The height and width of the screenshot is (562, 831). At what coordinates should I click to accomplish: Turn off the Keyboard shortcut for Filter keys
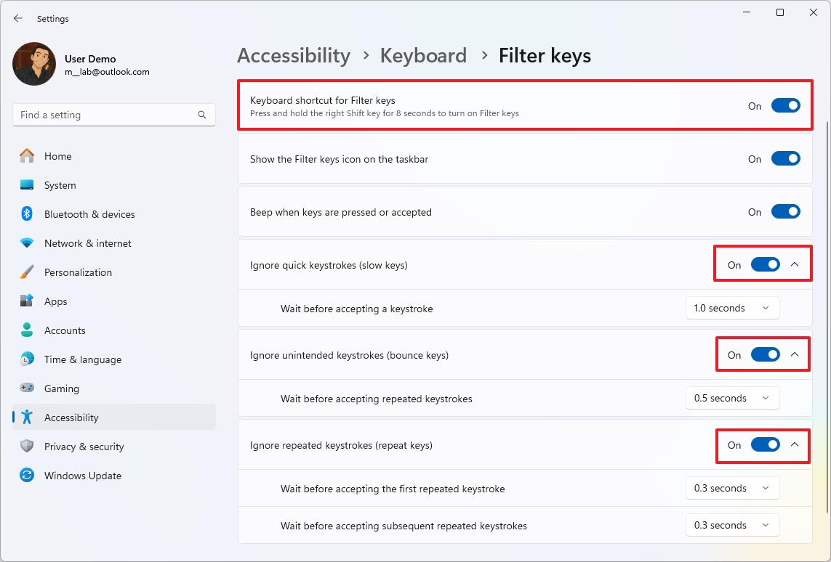click(x=786, y=105)
